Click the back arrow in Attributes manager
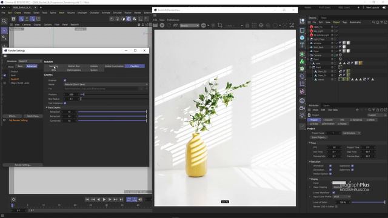Screen dimensions: 388x218 pos(357,110)
